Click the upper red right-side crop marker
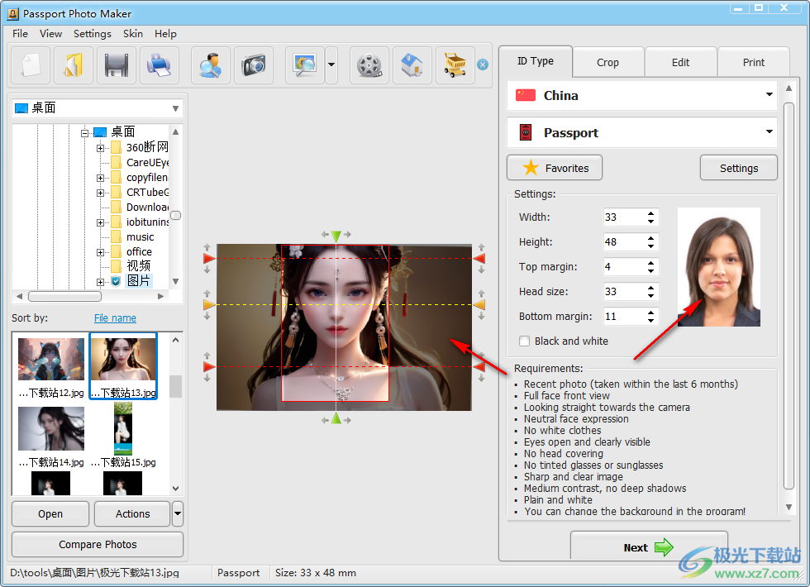810x587 pixels. coord(479,258)
